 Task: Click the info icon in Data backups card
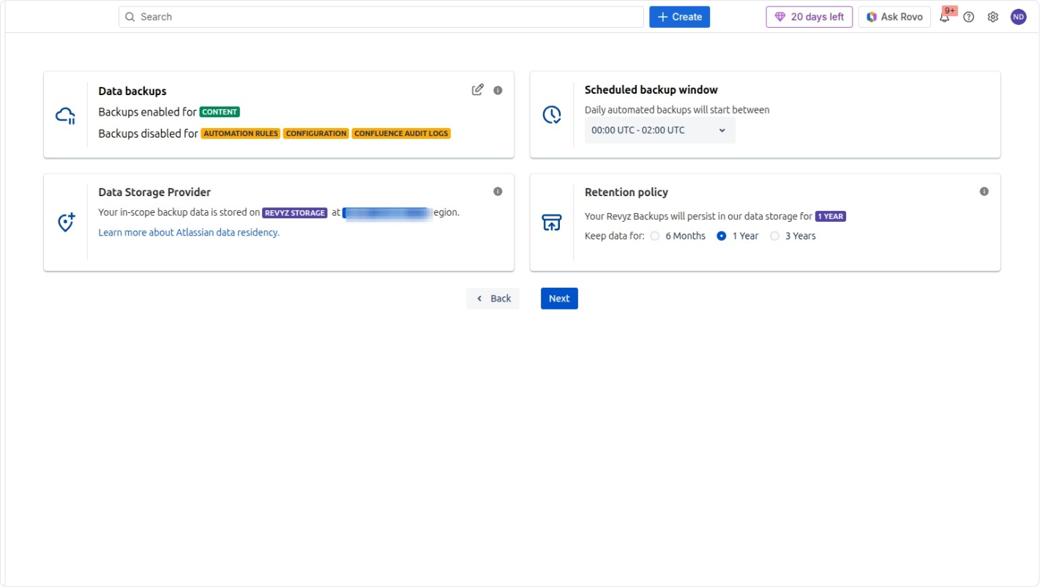point(498,90)
